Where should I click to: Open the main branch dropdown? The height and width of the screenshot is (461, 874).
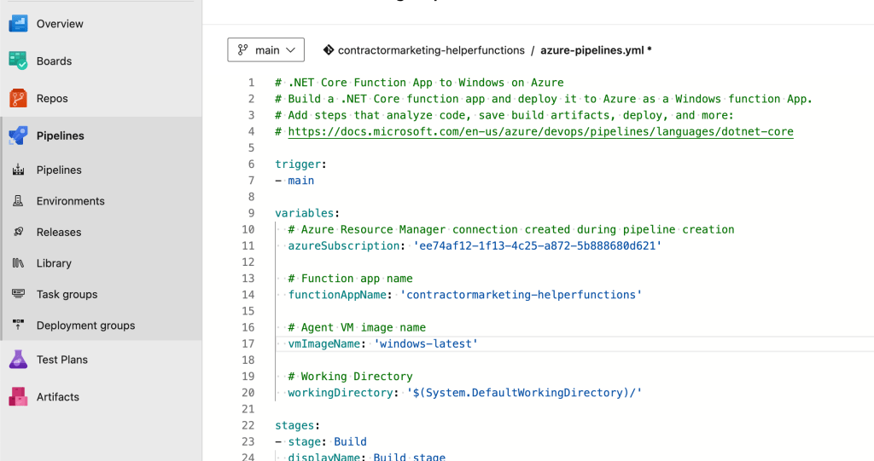[266, 50]
